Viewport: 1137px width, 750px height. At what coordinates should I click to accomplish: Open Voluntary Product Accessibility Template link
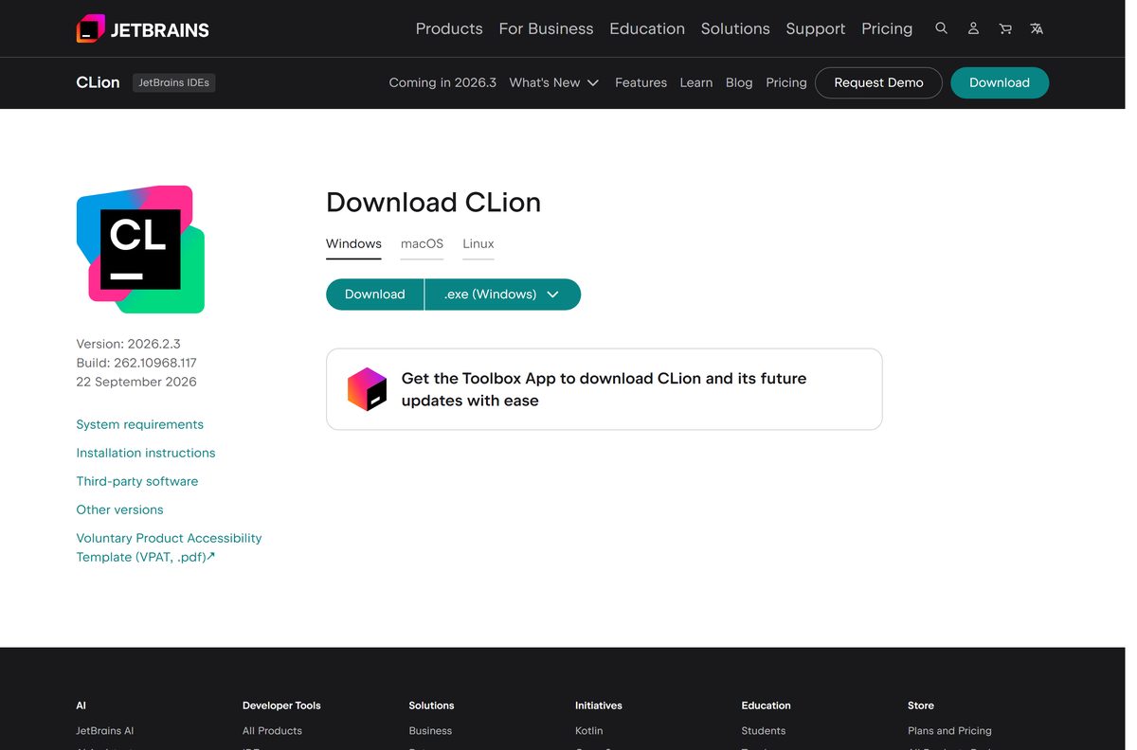tap(169, 547)
